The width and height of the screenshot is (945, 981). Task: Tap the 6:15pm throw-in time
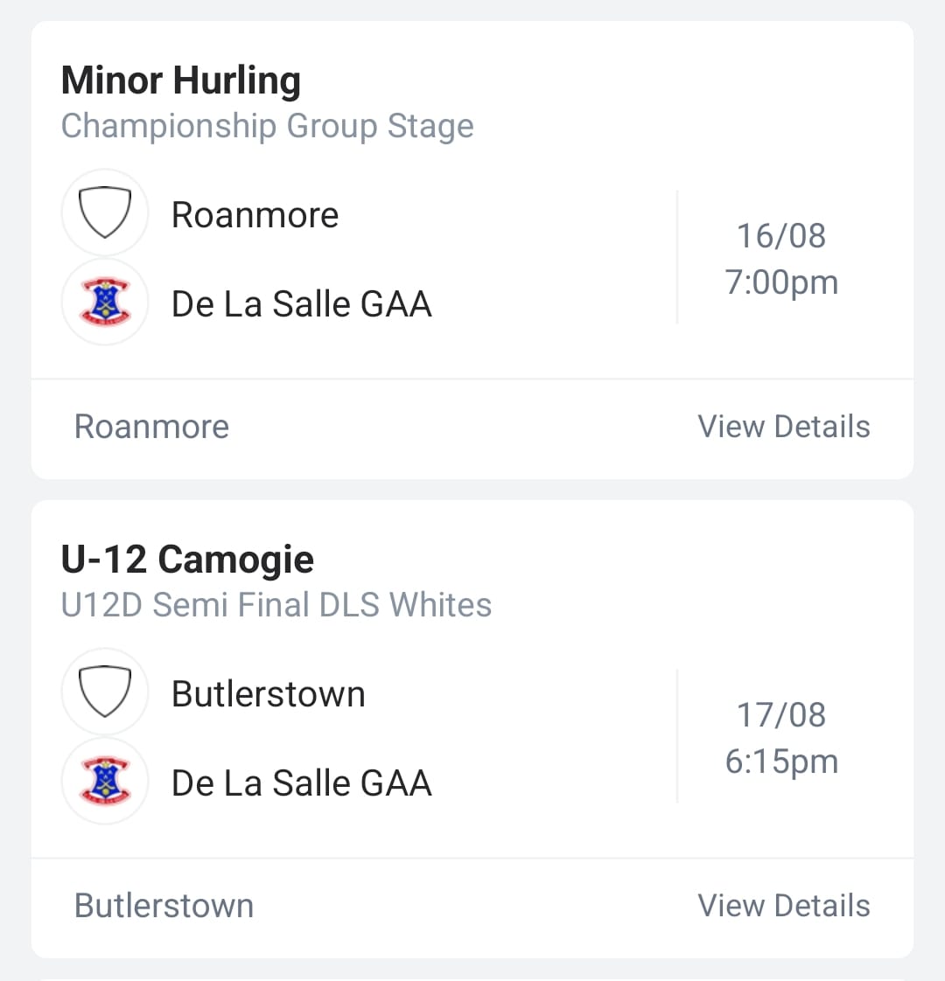(x=781, y=762)
